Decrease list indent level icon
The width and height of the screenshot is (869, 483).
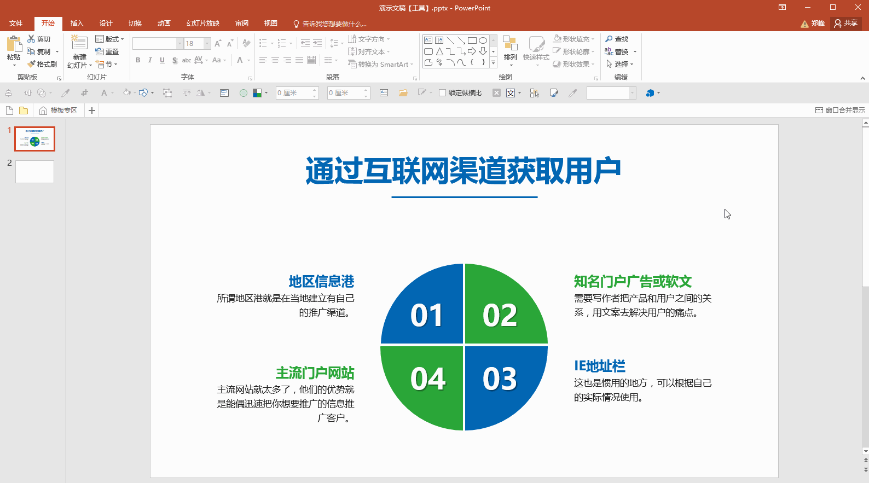pos(305,43)
